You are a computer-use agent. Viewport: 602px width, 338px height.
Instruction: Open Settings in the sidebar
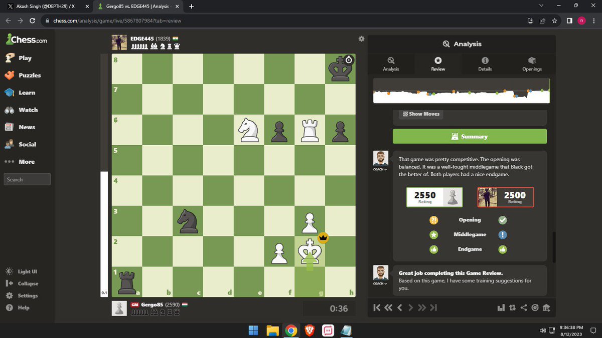point(22,295)
